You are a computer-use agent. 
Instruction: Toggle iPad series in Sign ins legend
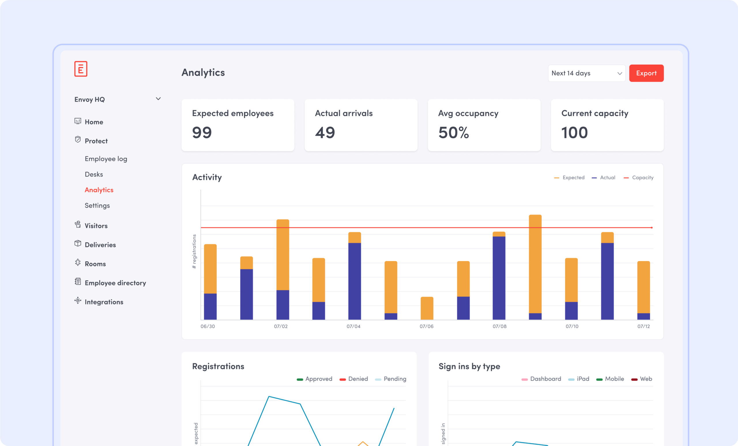583,379
